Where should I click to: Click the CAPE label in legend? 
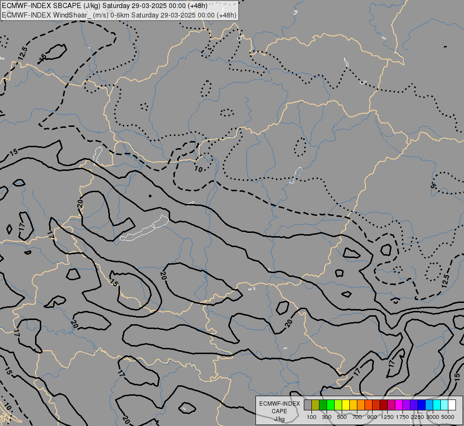tap(279, 411)
